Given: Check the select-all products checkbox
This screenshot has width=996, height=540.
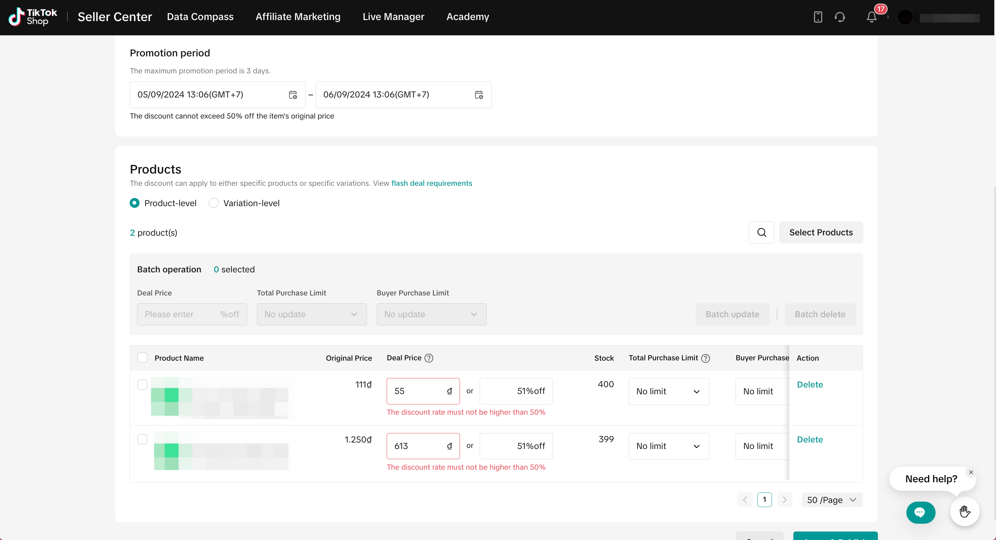Looking at the screenshot, I should click(x=142, y=358).
